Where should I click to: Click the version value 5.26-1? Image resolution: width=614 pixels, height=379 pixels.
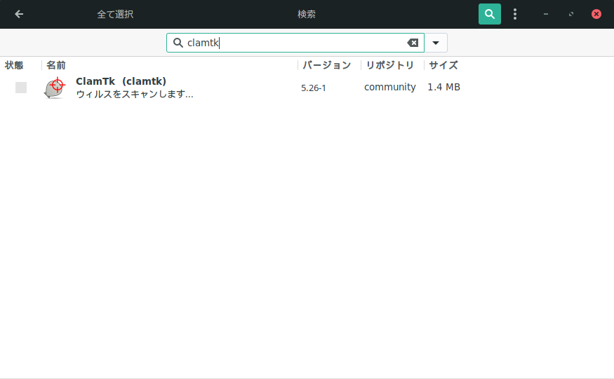coord(313,88)
